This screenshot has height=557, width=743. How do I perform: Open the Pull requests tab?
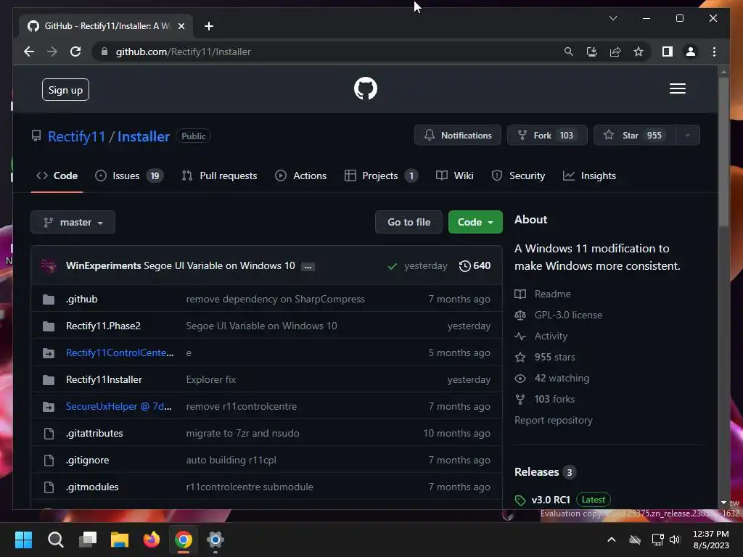pos(219,176)
